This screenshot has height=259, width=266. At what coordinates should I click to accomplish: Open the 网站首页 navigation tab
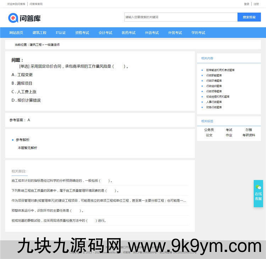[16, 33]
